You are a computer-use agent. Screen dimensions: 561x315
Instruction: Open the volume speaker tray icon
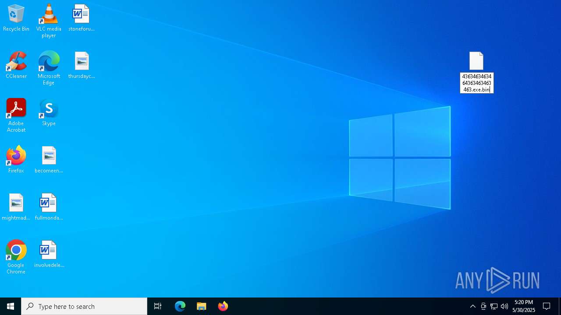pos(504,306)
